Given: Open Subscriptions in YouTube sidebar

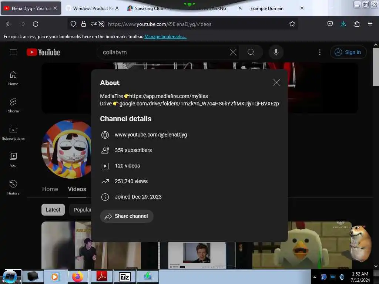Looking at the screenshot, I should pos(13,133).
